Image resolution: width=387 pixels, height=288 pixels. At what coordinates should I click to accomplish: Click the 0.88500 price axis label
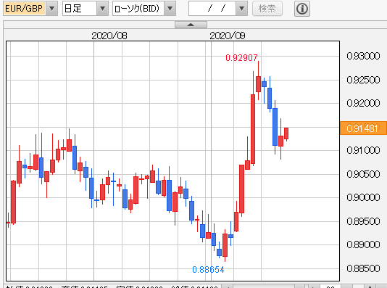[363, 268]
